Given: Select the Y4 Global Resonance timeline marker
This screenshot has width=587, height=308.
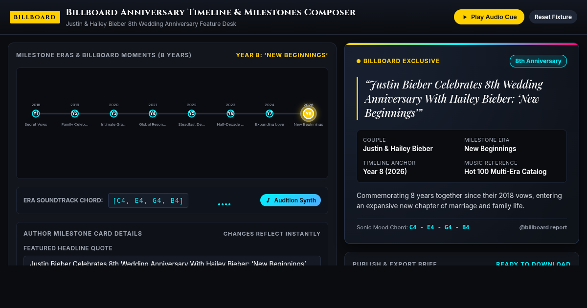Looking at the screenshot, I should [153, 113].
